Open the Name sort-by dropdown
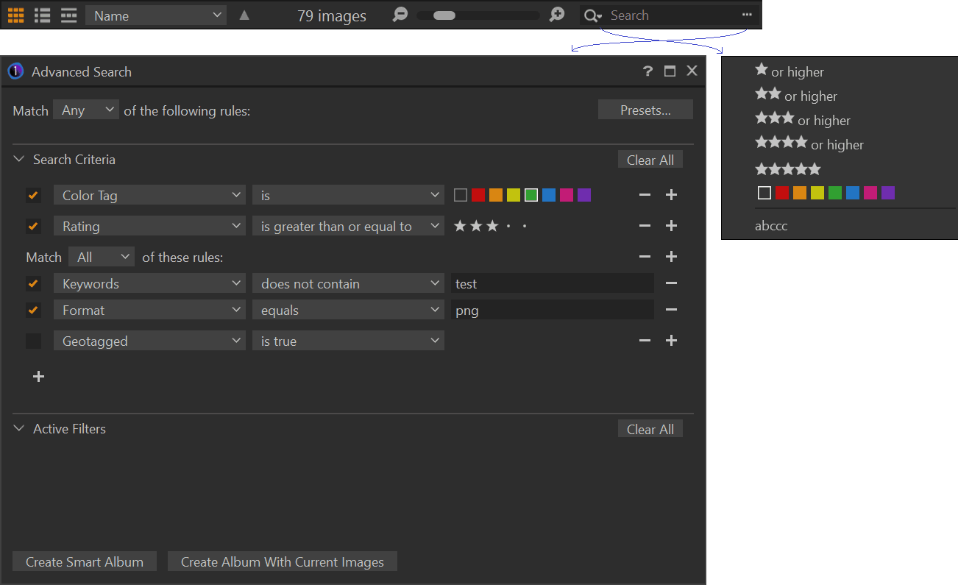Viewport: 958px width, 585px height. click(x=156, y=15)
